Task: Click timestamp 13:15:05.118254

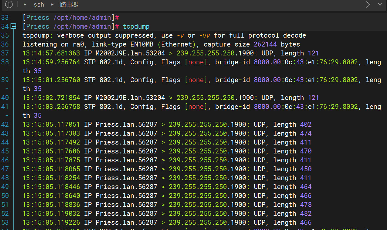Action: tap(51, 178)
